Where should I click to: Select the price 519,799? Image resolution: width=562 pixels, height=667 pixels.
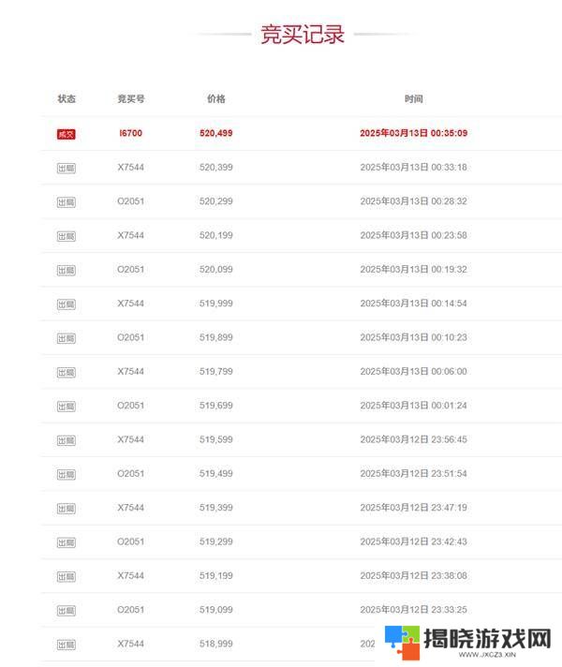coord(216,371)
